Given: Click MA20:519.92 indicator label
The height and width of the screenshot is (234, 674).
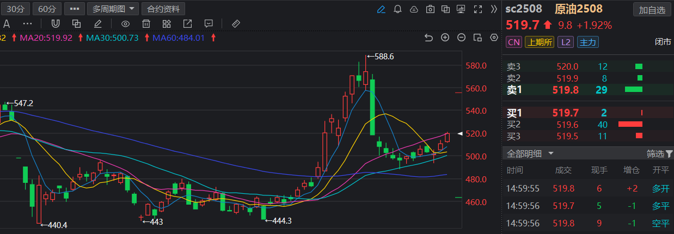Looking at the screenshot, I should pyautogui.click(x=45, y=38).
